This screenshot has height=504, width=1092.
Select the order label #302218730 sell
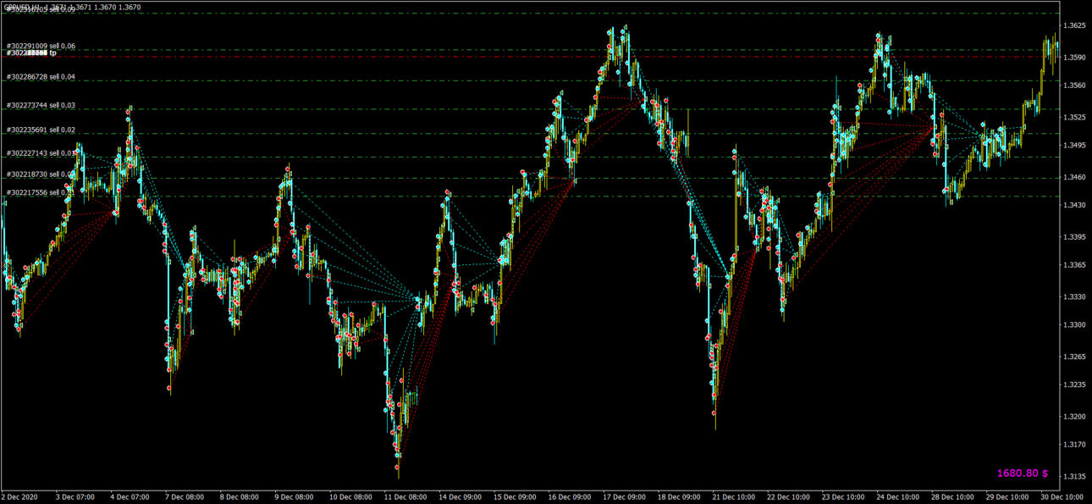coord(39,174)
